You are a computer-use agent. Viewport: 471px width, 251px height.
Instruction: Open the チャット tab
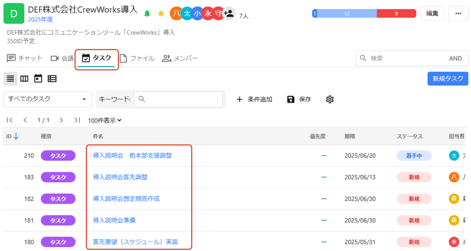click(25, 58)
